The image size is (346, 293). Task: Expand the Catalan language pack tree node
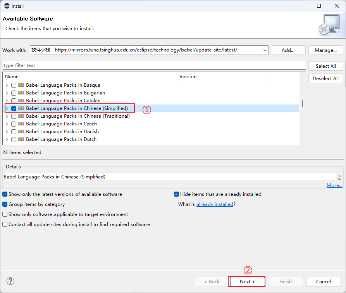[x=7, y=101]
